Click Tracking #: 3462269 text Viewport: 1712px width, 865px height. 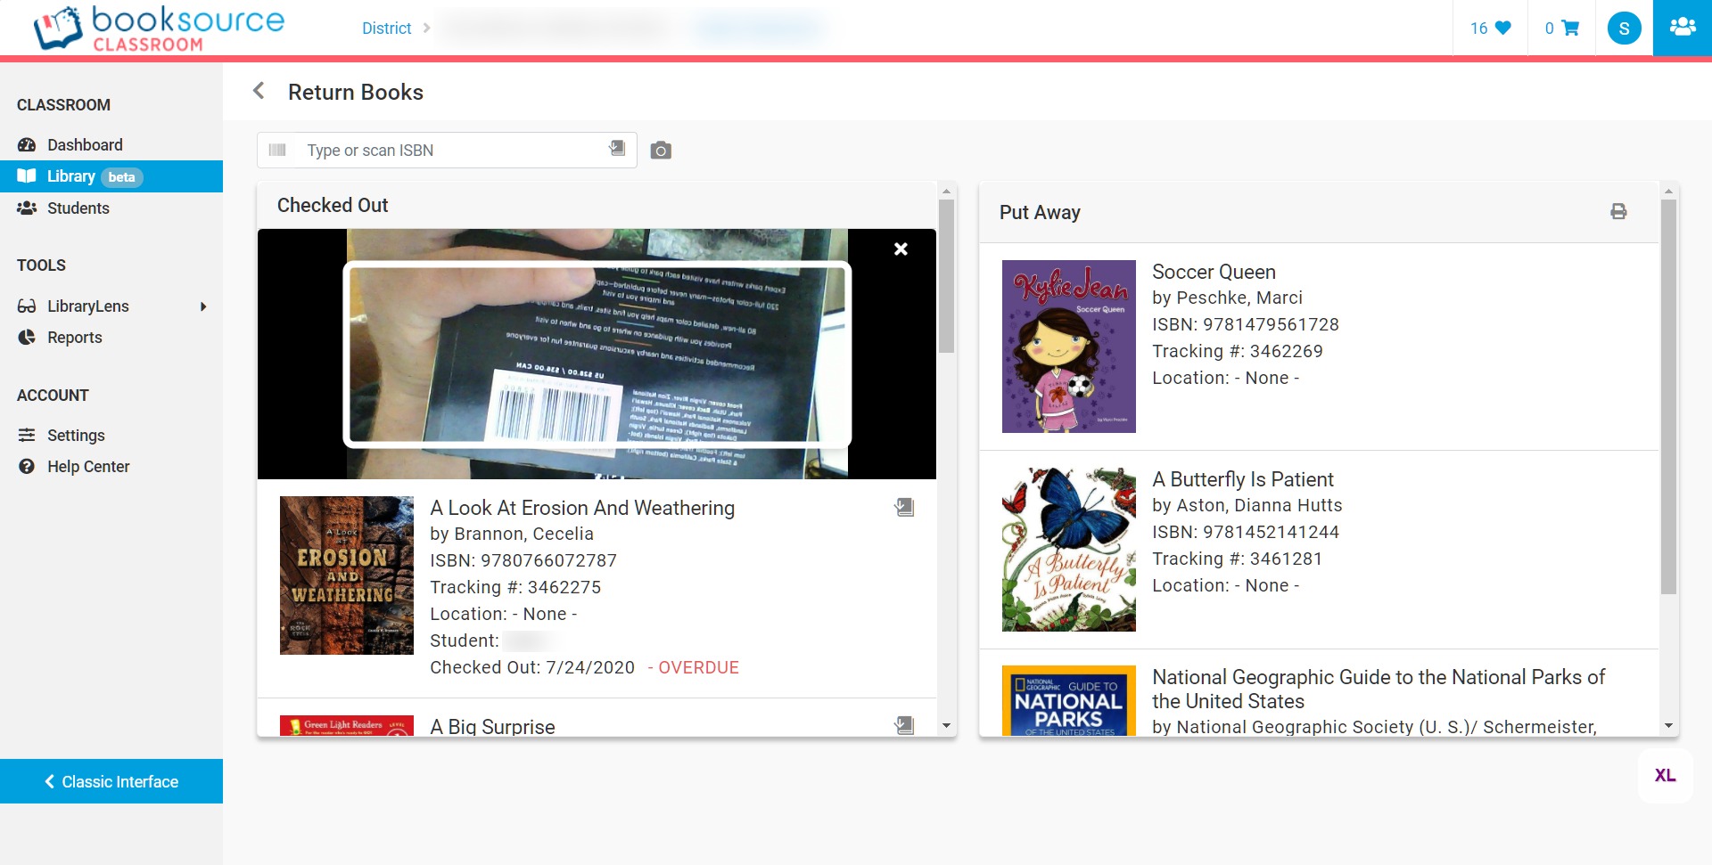1238,351
